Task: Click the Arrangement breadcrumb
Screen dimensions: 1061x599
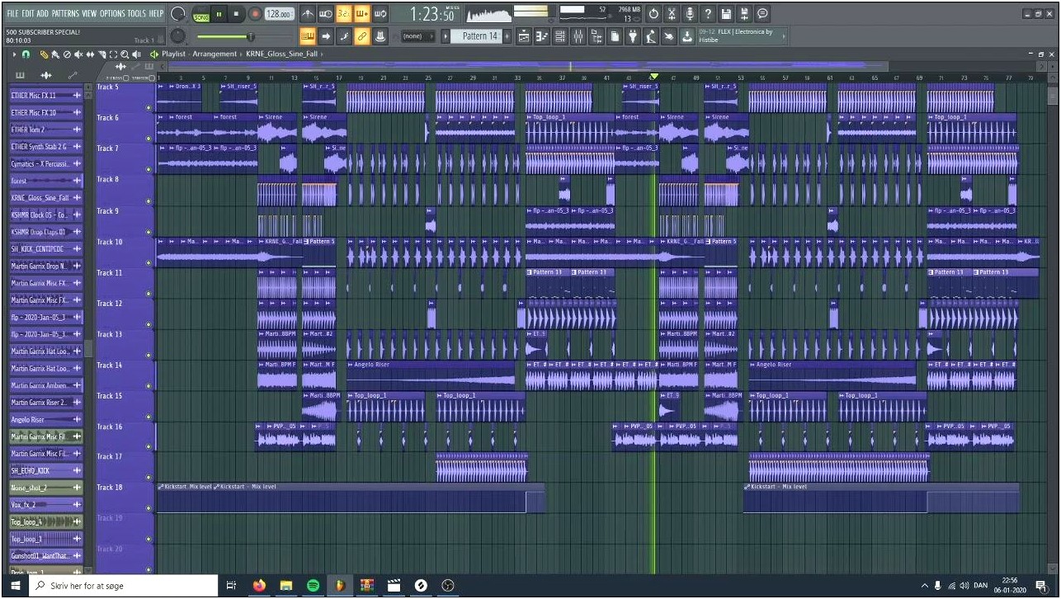Action: coord(215,54)
